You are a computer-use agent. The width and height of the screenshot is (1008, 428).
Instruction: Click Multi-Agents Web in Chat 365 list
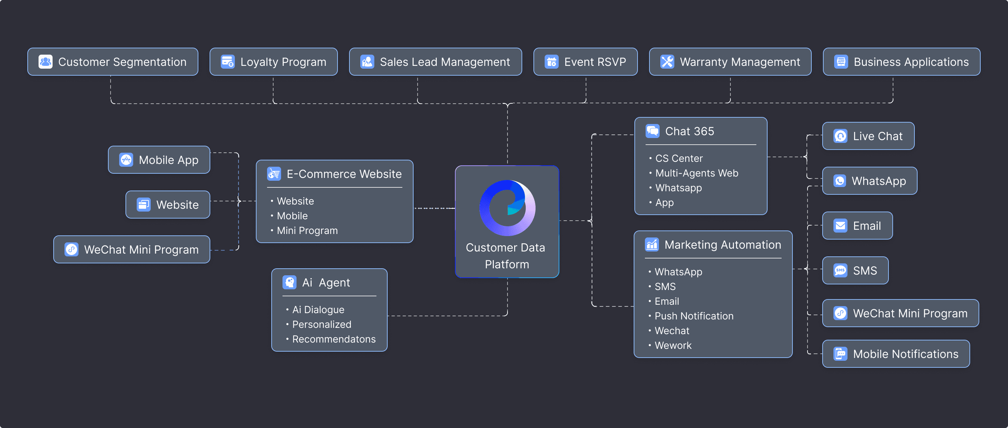[697, 173]
